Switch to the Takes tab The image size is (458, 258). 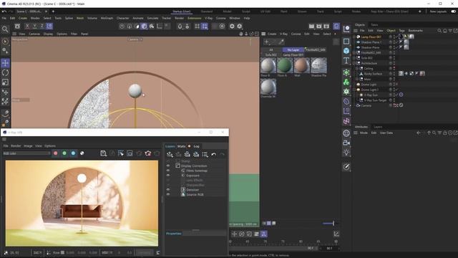[374, 25]
